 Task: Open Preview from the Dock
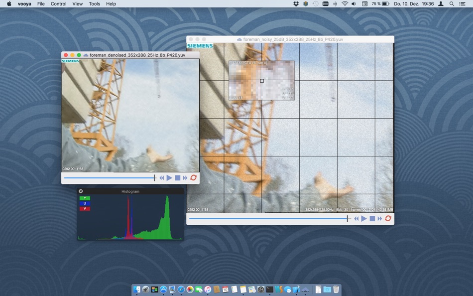point(172,290)
